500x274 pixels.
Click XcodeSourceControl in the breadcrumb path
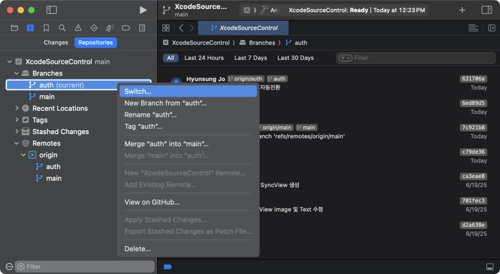point(201,43)
